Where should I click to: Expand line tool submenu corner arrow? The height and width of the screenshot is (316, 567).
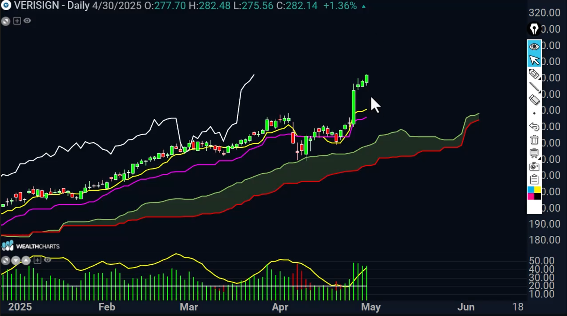pos(539,91)
